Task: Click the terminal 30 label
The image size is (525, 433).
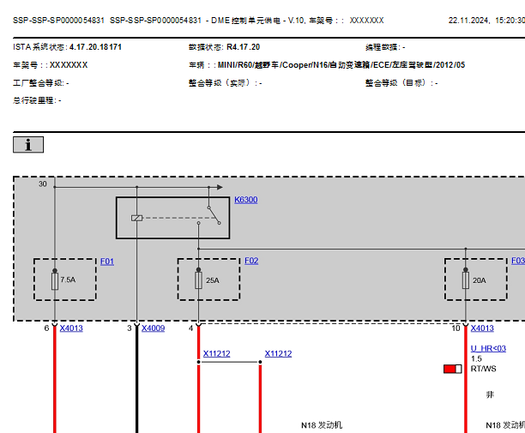Action: point(43,183)
